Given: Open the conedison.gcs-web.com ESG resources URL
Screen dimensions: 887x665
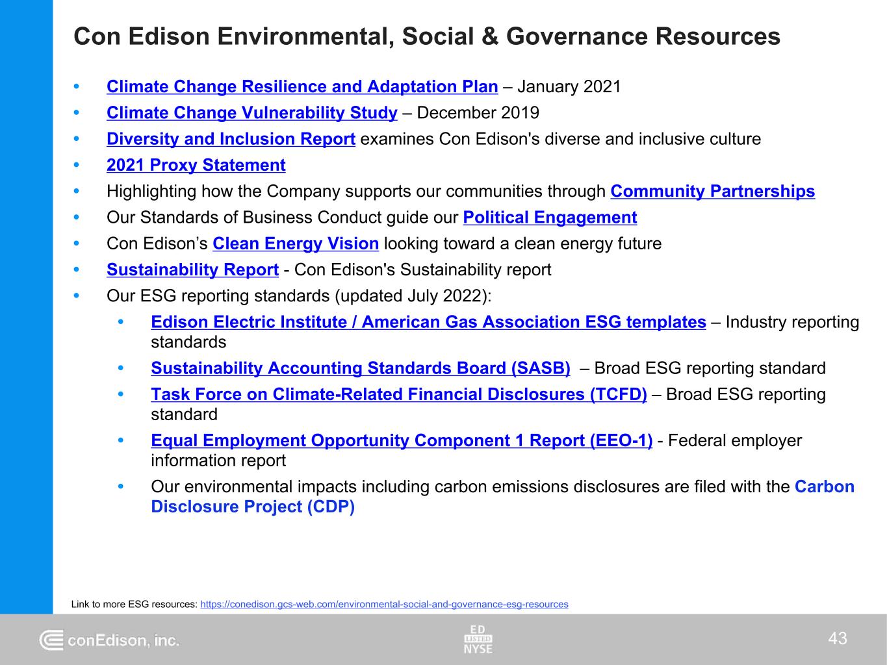Looking at the screenshot, I should pyautogui.click(x=384, y=605).
